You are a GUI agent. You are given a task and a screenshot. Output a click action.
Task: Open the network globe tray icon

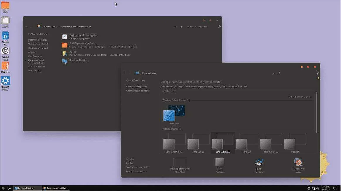pos(313,188)
